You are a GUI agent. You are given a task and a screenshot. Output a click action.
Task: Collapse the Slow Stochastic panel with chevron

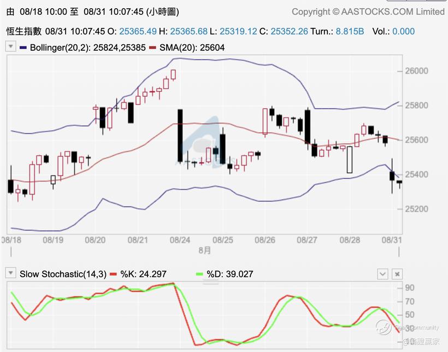382,274
